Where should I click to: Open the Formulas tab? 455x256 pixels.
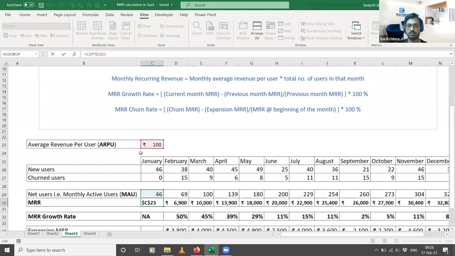(91, 15)
